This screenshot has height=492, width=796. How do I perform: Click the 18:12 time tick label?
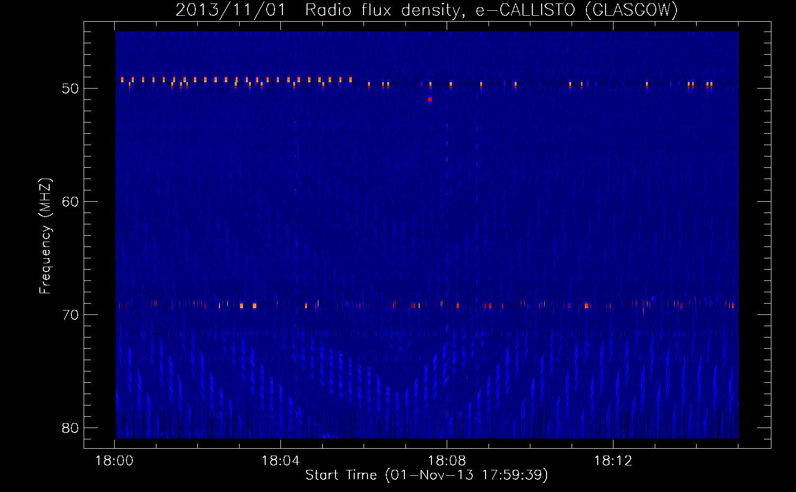click(613, 461)
